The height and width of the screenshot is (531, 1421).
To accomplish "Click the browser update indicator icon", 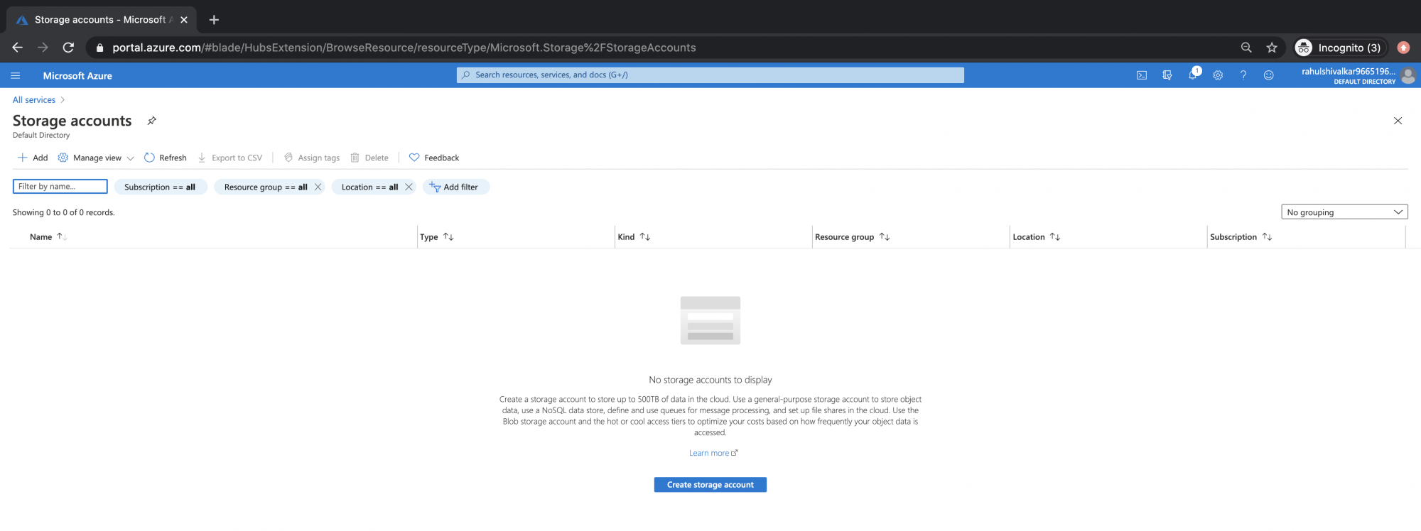I will [1403, 48].
